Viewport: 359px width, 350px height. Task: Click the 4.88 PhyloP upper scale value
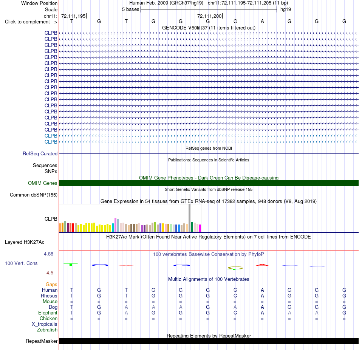coord(48,254)
